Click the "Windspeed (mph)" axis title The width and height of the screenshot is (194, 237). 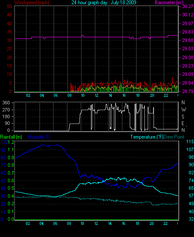click(x=32, y=3)
